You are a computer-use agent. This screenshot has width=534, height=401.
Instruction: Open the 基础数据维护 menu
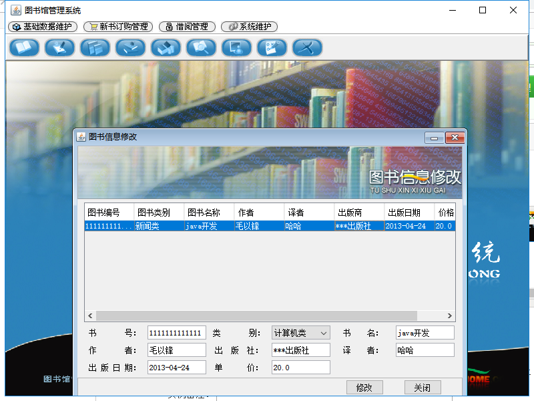(42, 27)
